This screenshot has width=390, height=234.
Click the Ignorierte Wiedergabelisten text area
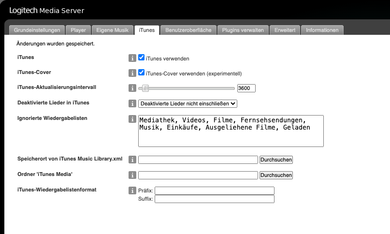click(231, 131)
